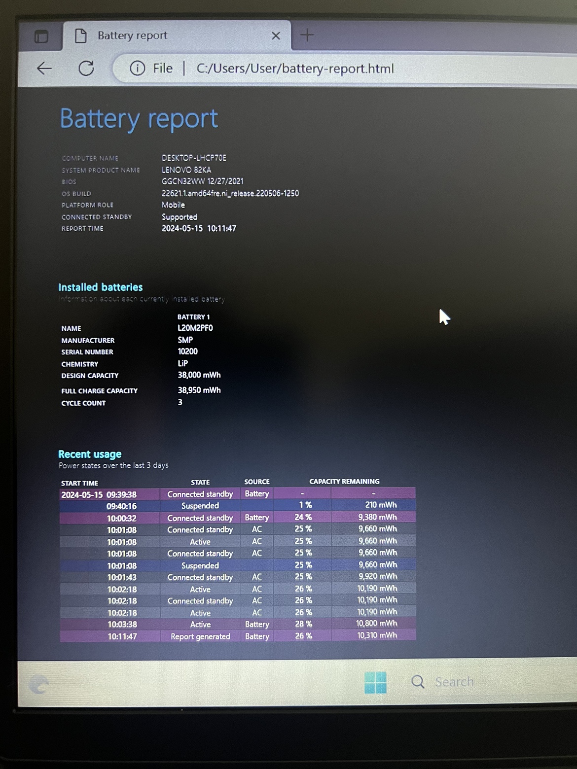Select report time 2024-05-15 10:11:47
Screen dimensions: 577x769
point(199,228)
